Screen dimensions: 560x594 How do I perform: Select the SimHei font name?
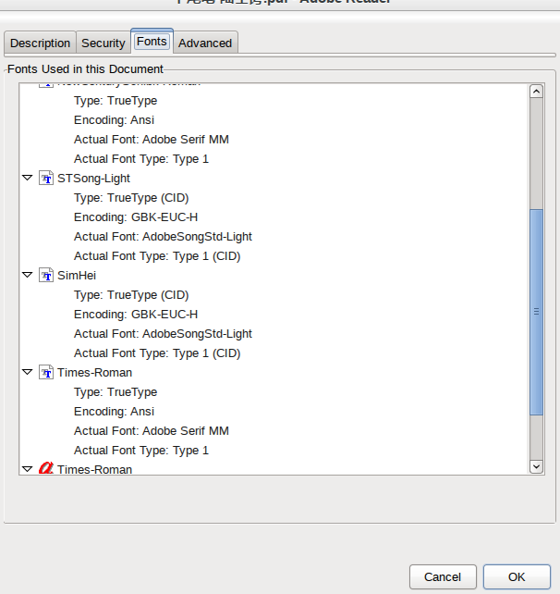click(77, 275)
